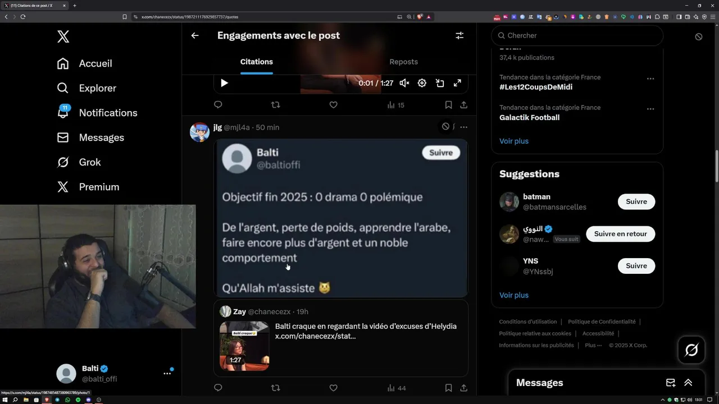Open the Balti account switcher
The height and width of the screenshot is (404, 719).
point(115,374)
